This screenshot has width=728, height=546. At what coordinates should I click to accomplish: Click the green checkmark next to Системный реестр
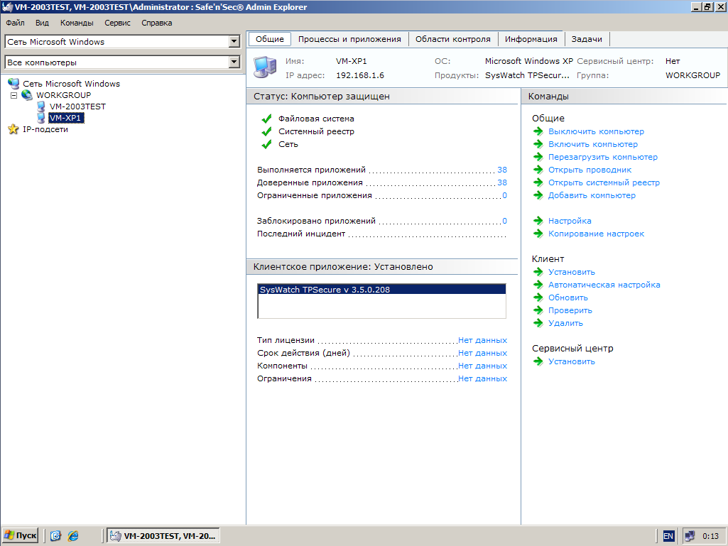point(266,131)
